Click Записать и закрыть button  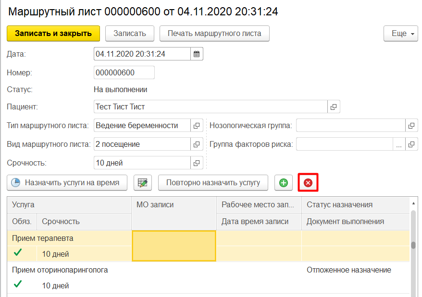(53, 34)
